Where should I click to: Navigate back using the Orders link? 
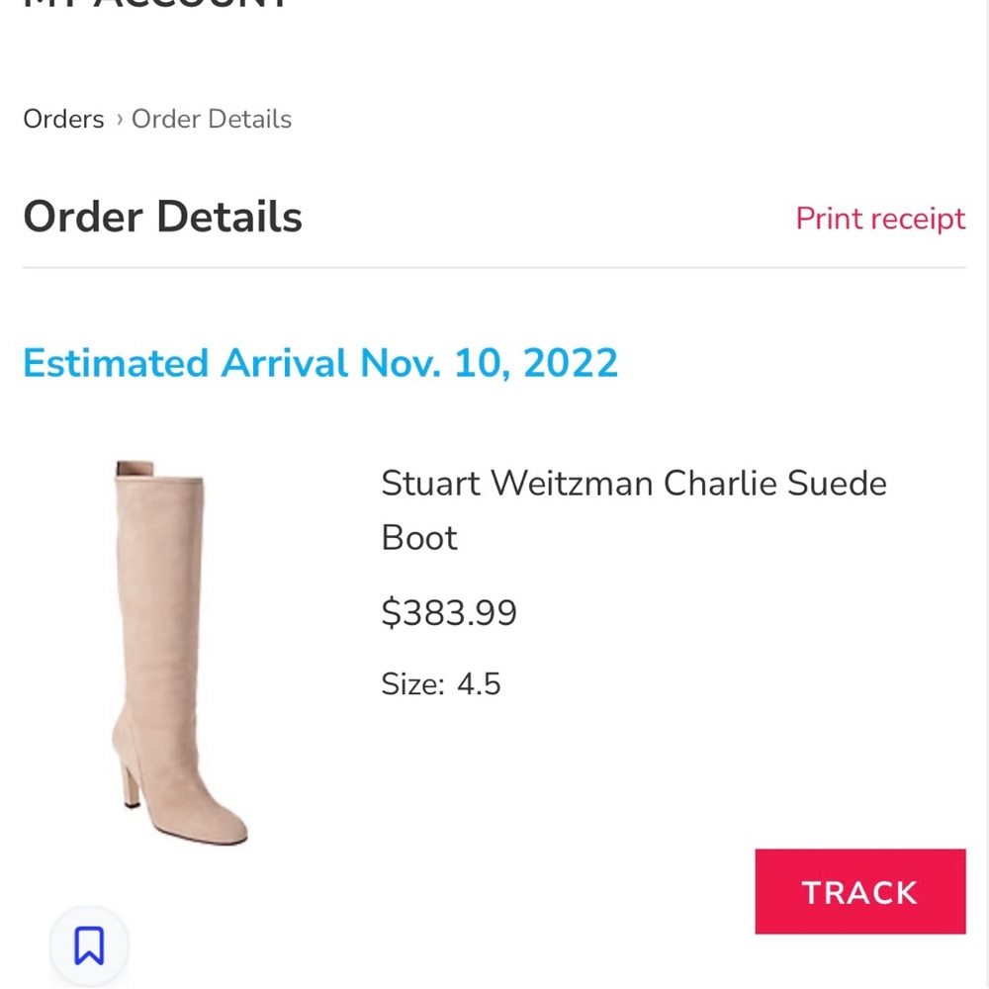tap(62, 119)
